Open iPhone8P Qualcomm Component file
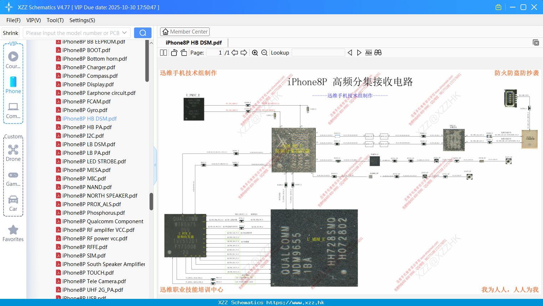The image size is (543, 306). [x=103, y=221]
